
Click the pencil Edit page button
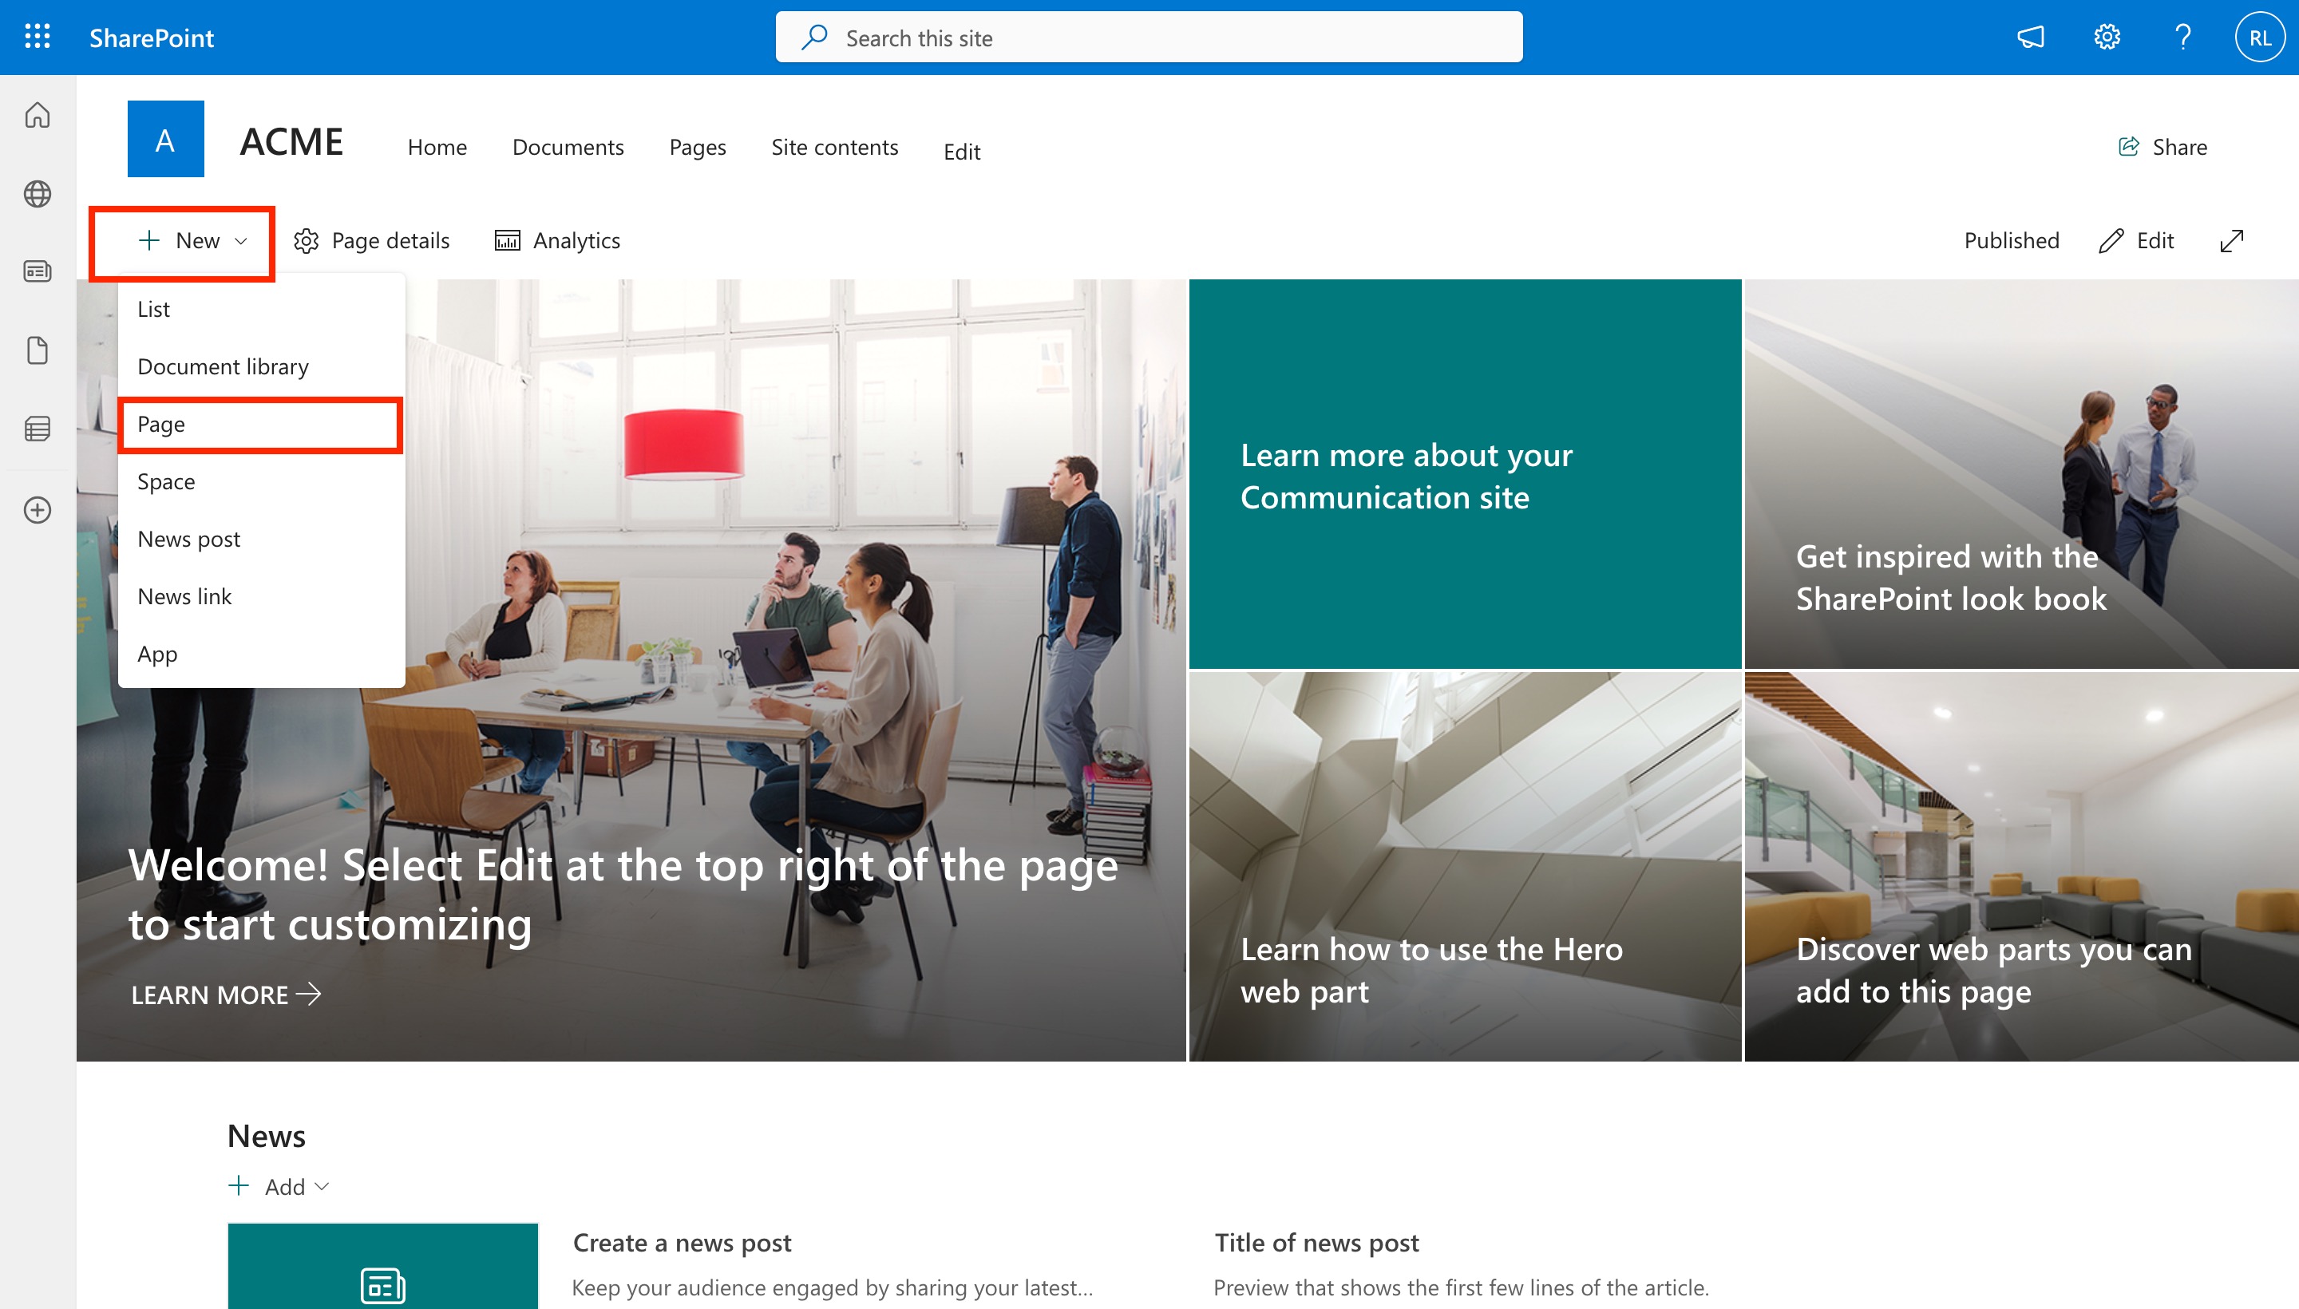[2136, 241]
